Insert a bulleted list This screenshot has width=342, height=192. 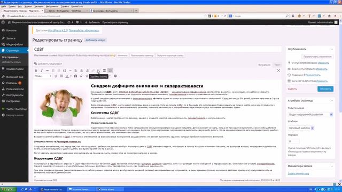53,70
